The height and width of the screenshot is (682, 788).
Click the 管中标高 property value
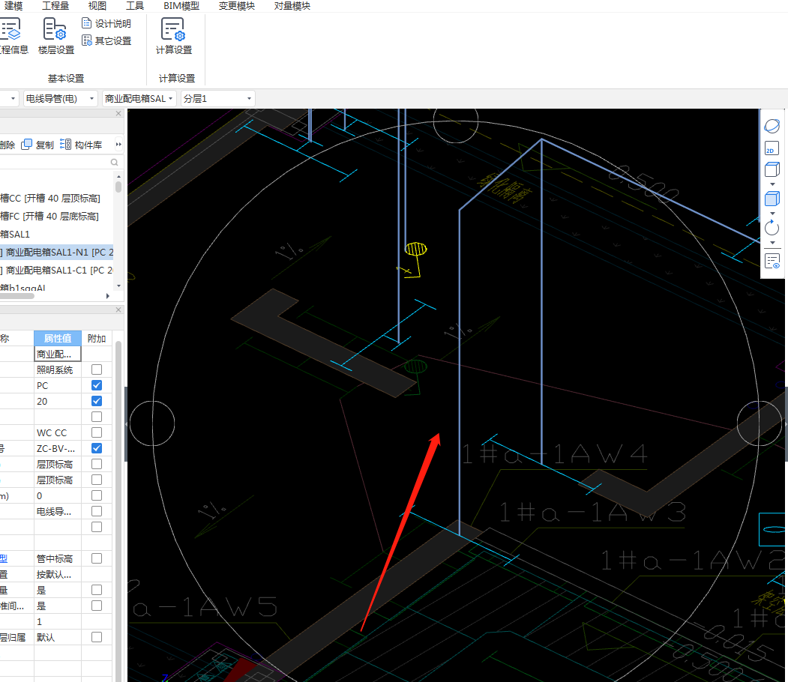point(58,558)
